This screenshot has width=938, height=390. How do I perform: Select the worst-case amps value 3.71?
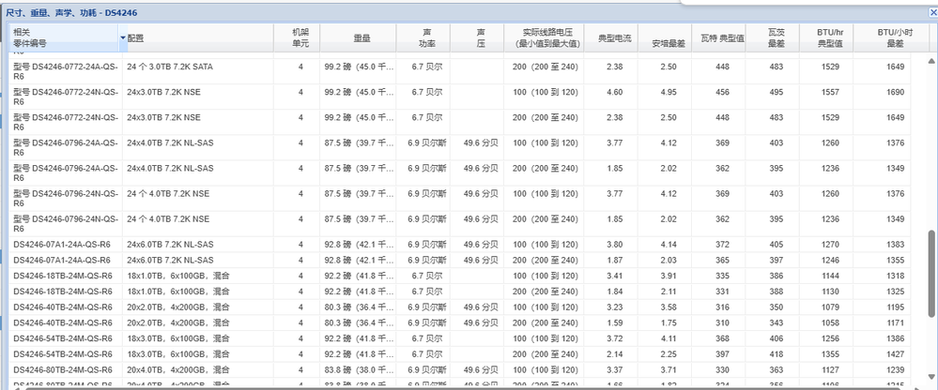pos(669,369)
